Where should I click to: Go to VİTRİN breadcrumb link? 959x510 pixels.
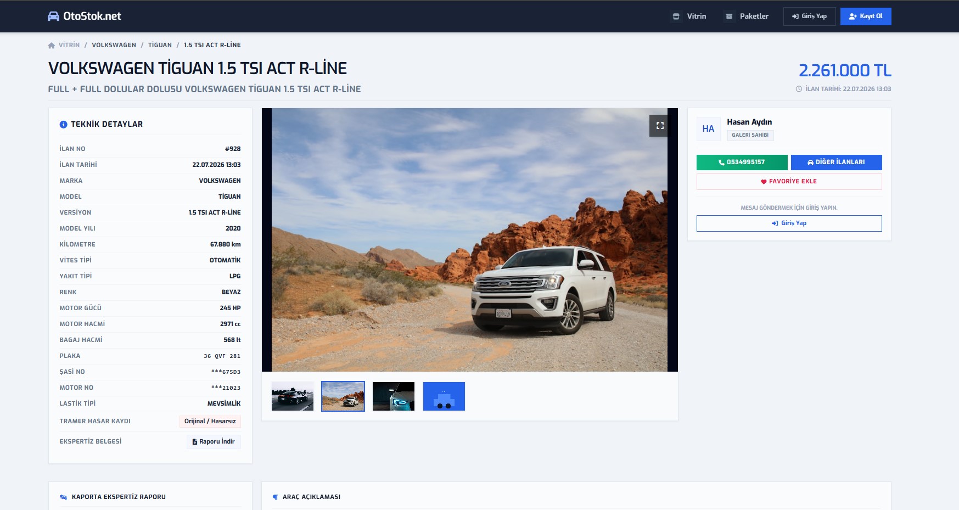(x=69, y=45)
